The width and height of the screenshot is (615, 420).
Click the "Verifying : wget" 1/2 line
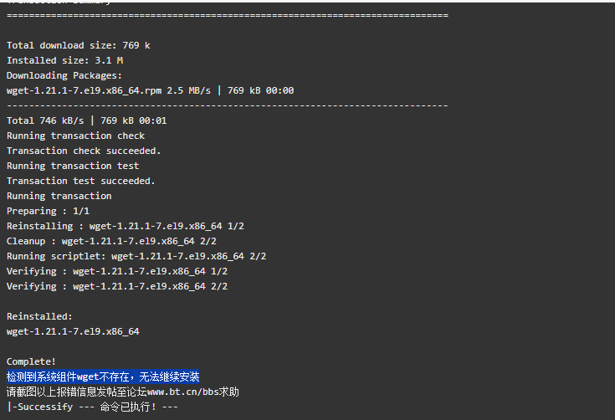click(x=117, y=271)
